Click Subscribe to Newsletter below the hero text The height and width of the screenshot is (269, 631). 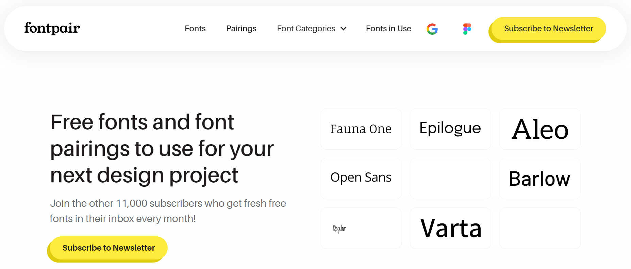109,248
